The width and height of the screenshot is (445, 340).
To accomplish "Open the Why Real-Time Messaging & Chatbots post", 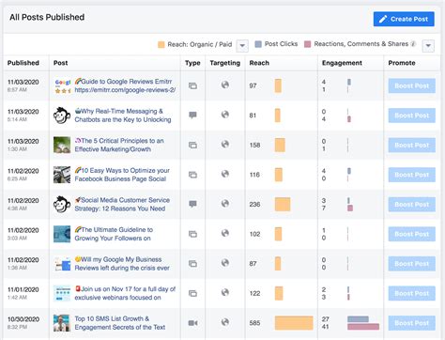I will coord(123,116).
